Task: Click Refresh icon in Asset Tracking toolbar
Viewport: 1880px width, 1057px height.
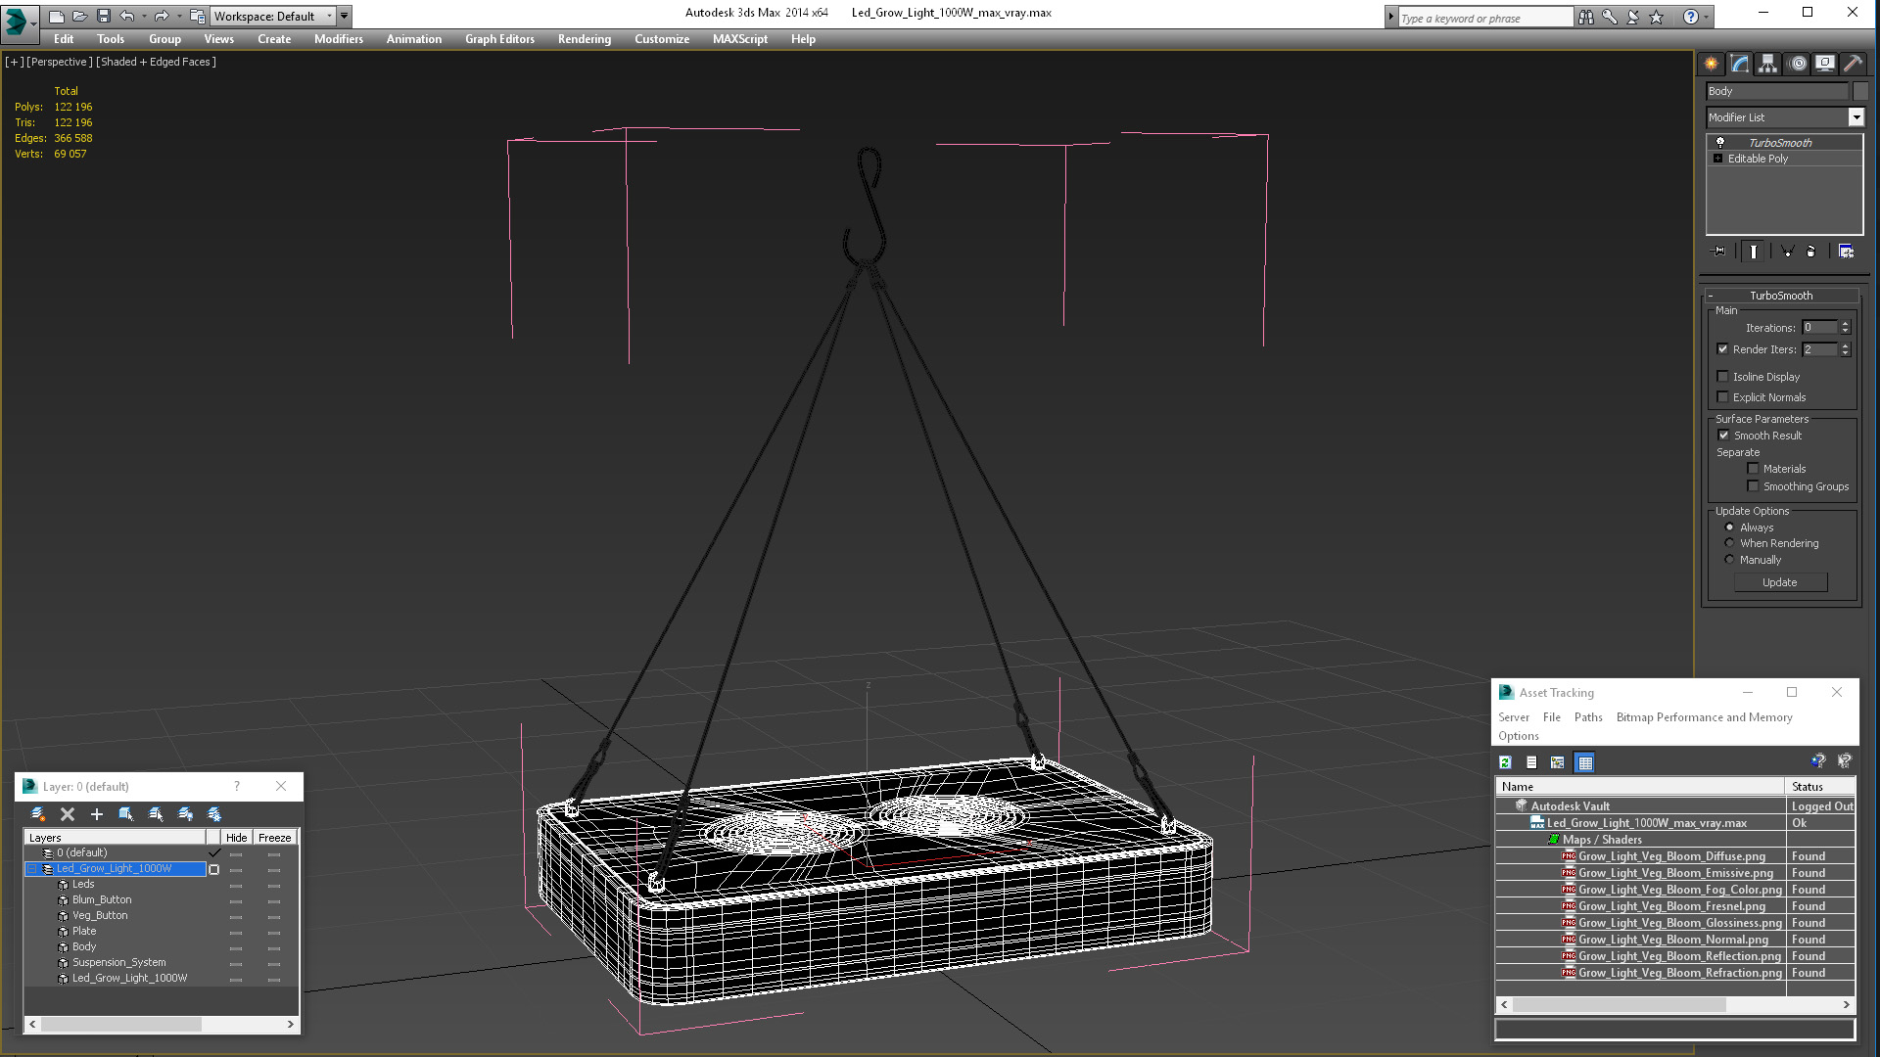Action: point(1505,762)
